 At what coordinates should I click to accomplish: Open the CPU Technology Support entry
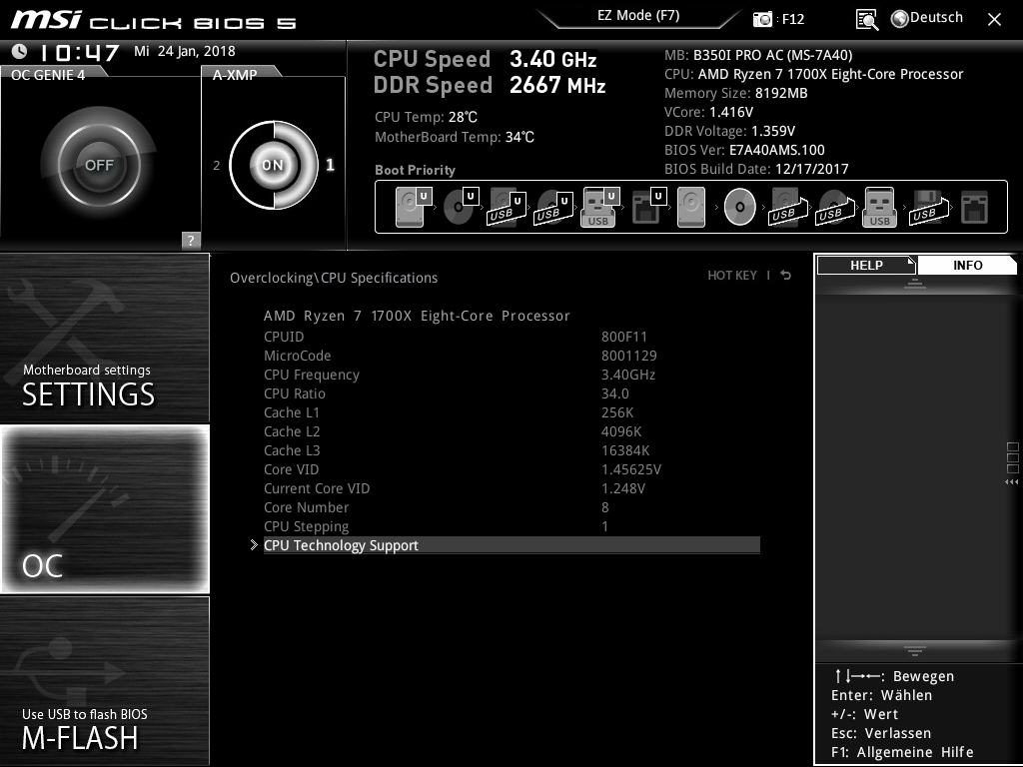pos(511,545)
